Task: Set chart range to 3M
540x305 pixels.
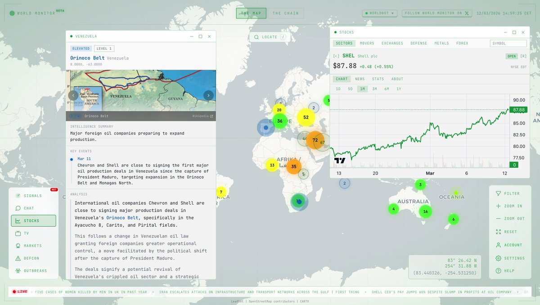Action: [374, 89]
